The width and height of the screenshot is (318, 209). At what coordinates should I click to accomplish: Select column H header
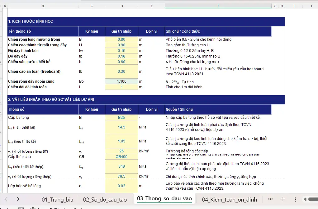(x=282, y=6)
